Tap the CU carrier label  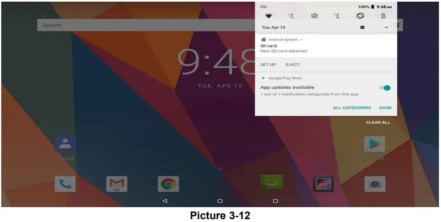[263, 7]
